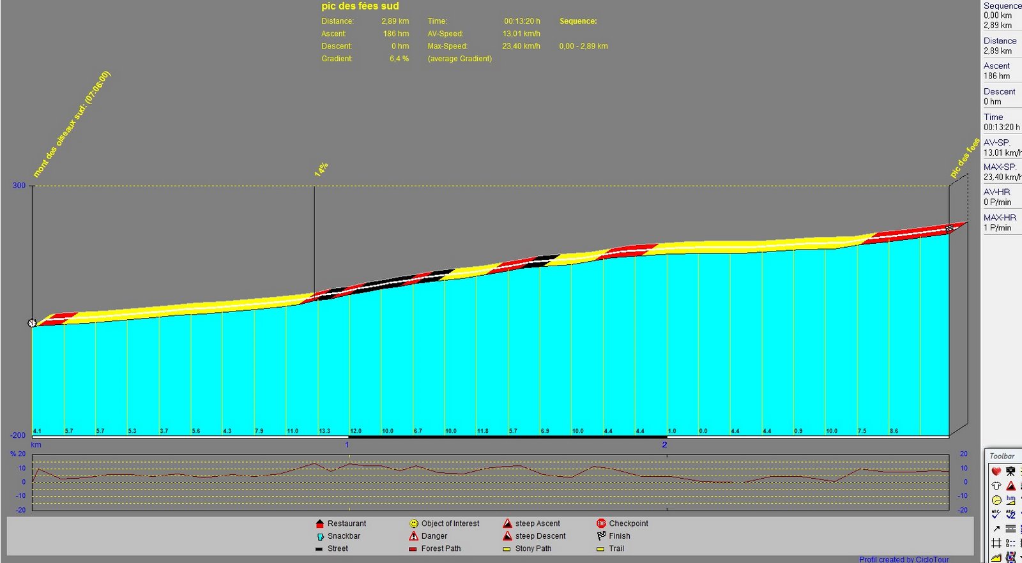Viewport: 1022px width, 563px height.
Task: Click the red heart rate icon in Toolbar
Action: pyautogui.click(x=996, y=472)
